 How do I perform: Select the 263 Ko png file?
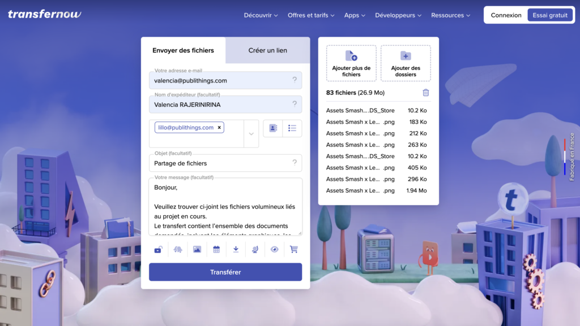click(x=377, y=145)
